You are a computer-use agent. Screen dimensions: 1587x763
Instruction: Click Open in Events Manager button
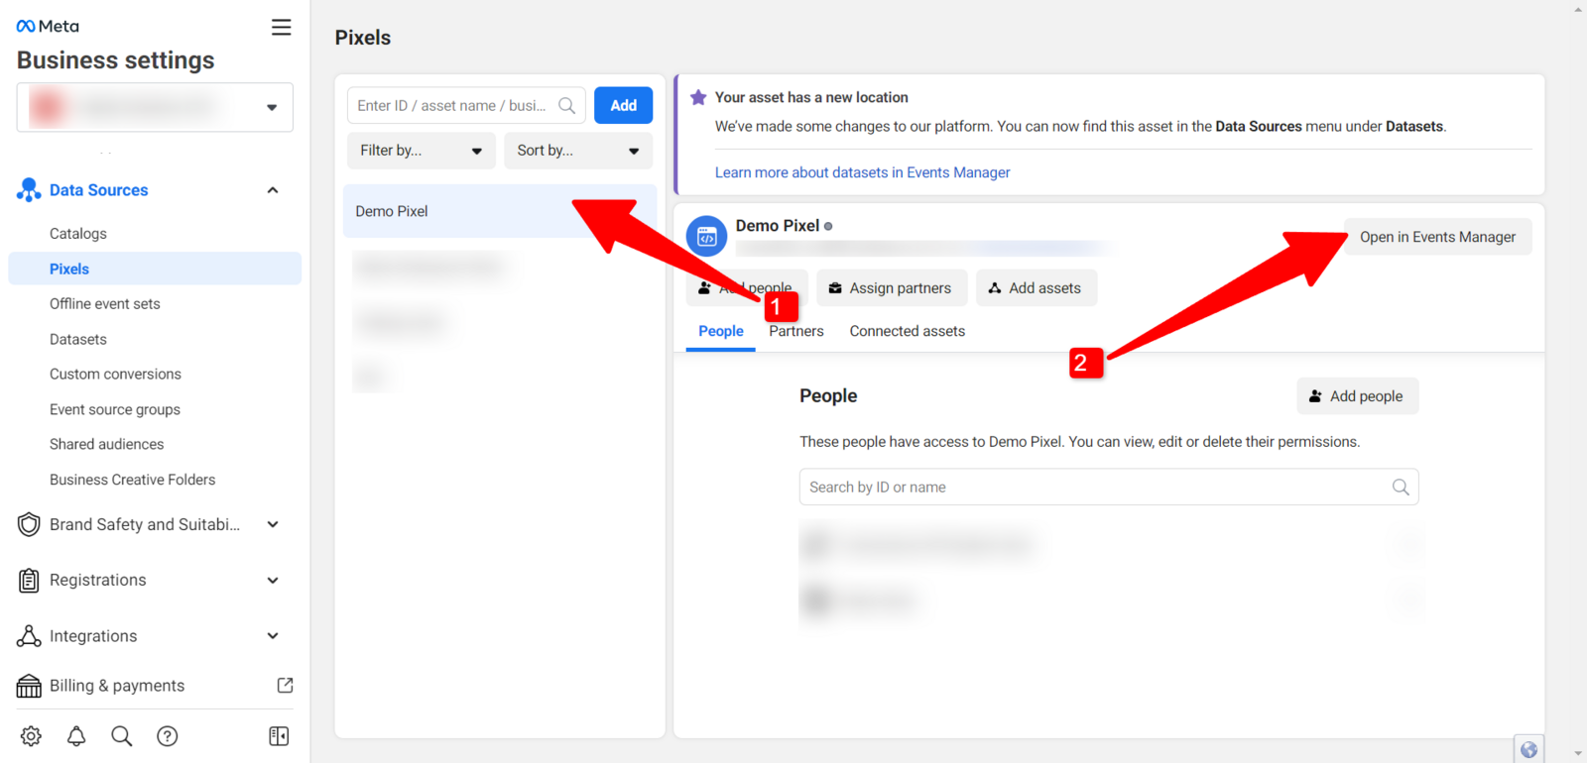coord(1437,237)
